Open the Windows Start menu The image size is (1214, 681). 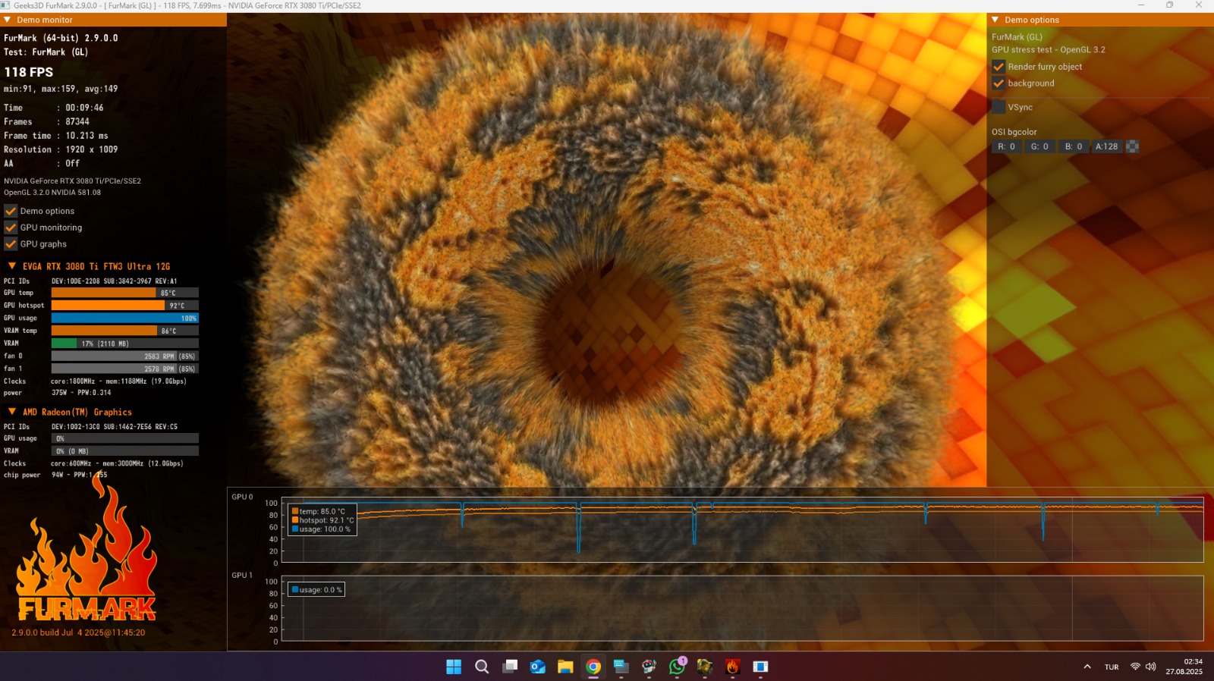coord(454,667)
